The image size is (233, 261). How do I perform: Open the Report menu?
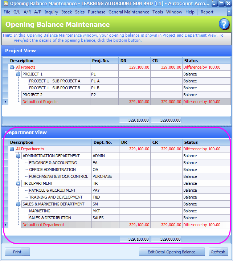pyautogui.click(x=207, y=12)
